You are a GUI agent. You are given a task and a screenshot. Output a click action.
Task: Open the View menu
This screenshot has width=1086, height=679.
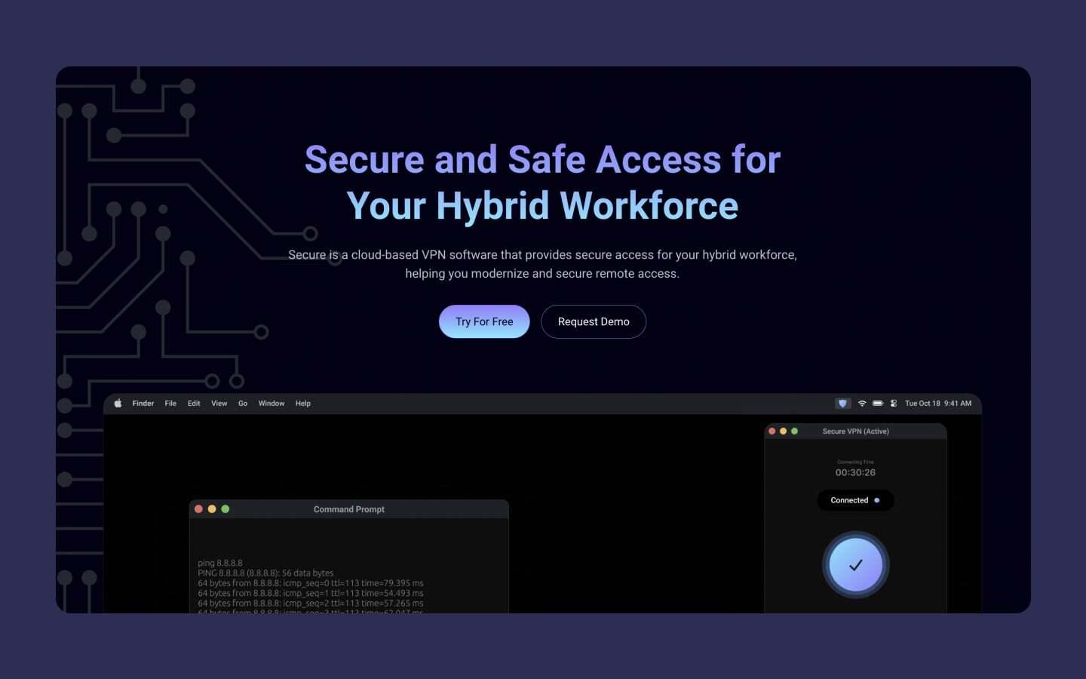(219, 403)
